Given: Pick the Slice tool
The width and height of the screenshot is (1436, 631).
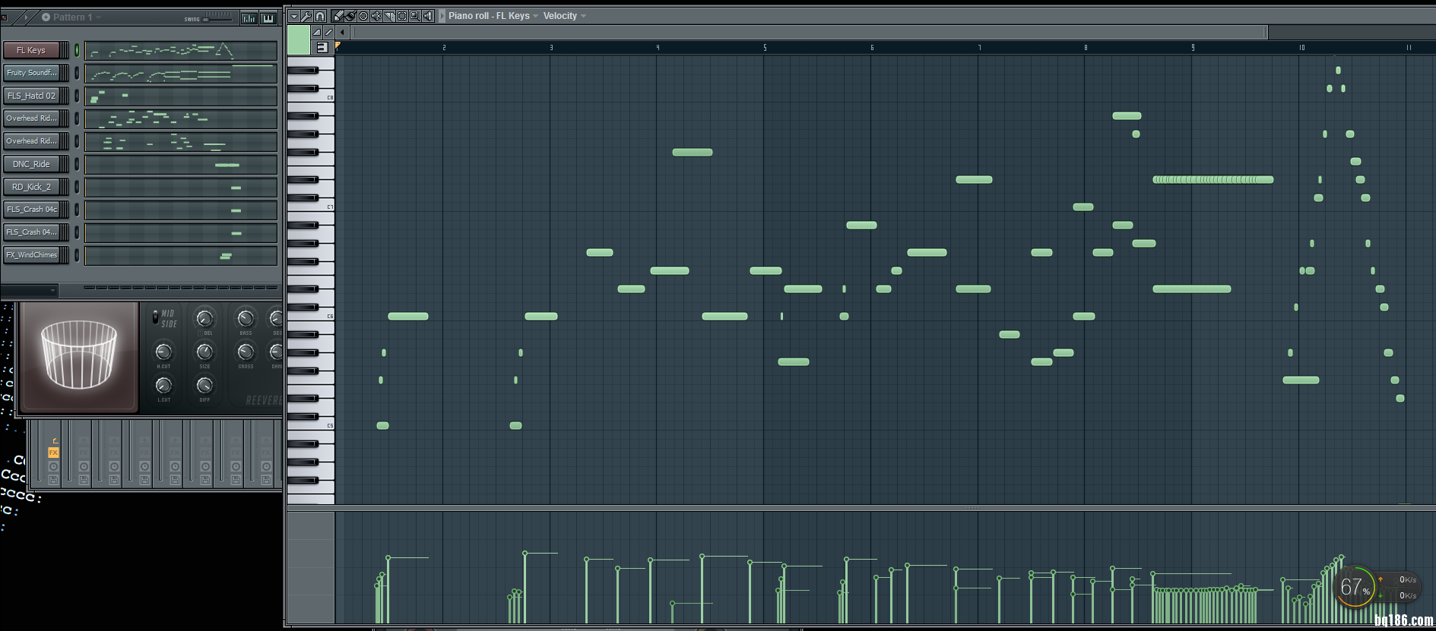Looking at the screenshot, I should 389,16.
